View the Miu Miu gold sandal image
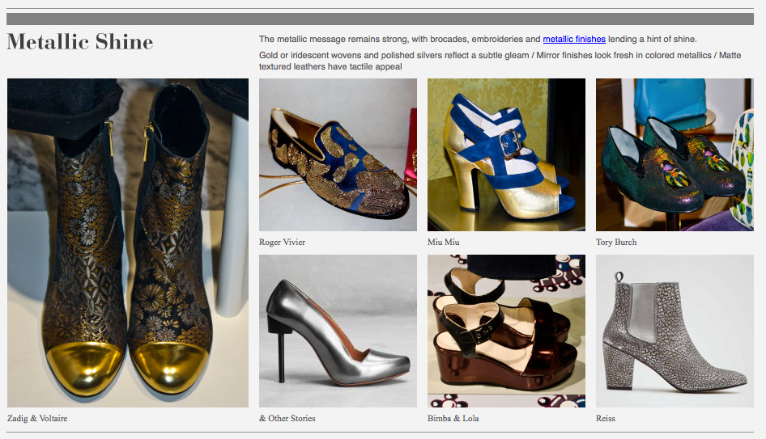This screenshot has width=766, height=439. 506,154
